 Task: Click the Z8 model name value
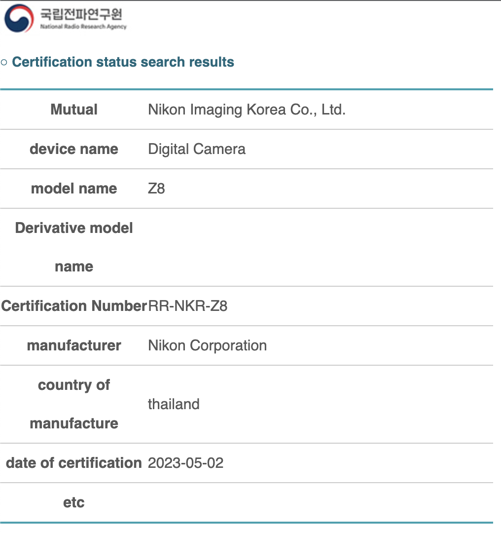pos(156,189)
